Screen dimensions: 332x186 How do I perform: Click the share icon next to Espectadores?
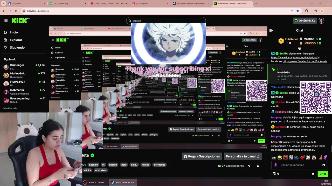coord(249,166)
